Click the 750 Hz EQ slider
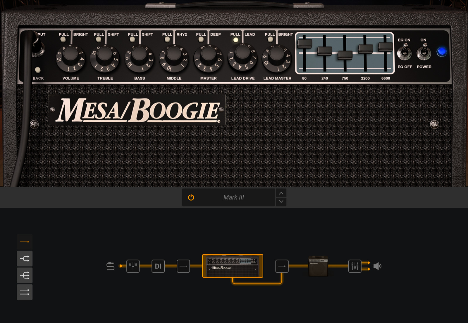The image size is (468, 323). point(345,55)
